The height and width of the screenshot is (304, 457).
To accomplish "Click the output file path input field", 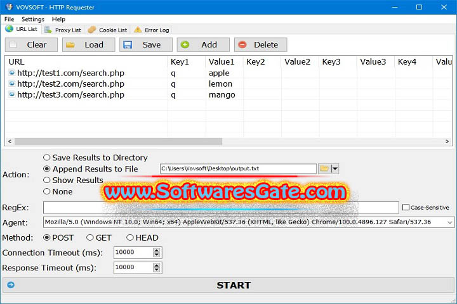I will [x=239, y=168].
